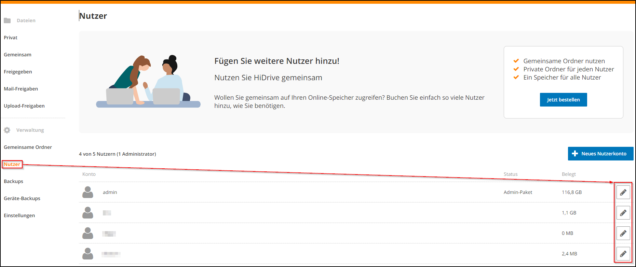The height and width of the screenshot is (267, 636).
Task: Click the admin user avatar icon
Action: (88, 192)
